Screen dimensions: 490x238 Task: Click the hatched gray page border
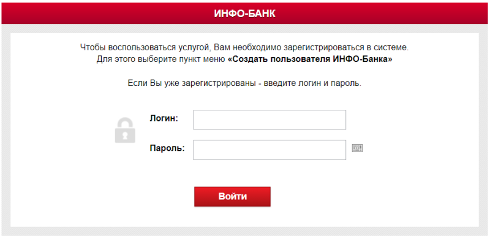coord(6,125)
